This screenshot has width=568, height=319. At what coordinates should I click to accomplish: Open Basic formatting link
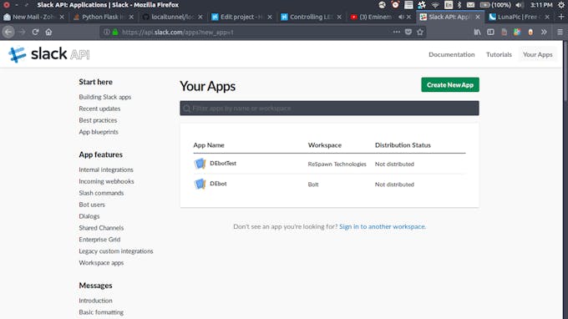pyautogui.click(x=101, y=312)
